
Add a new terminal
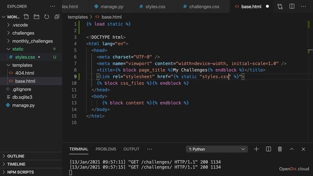tap(256, 149)
